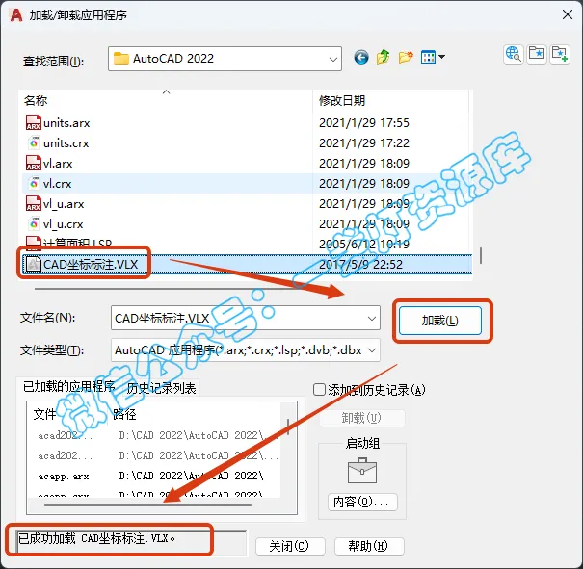Click the Search the Web icon
Image resolution: width=583 pixels, height=569 pixels.
click(x=514, y=54)
